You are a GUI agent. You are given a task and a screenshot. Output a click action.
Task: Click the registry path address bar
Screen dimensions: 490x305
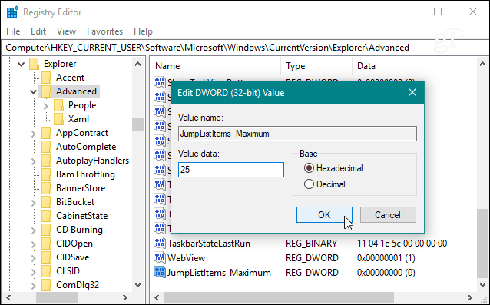(x=245, y=48)
